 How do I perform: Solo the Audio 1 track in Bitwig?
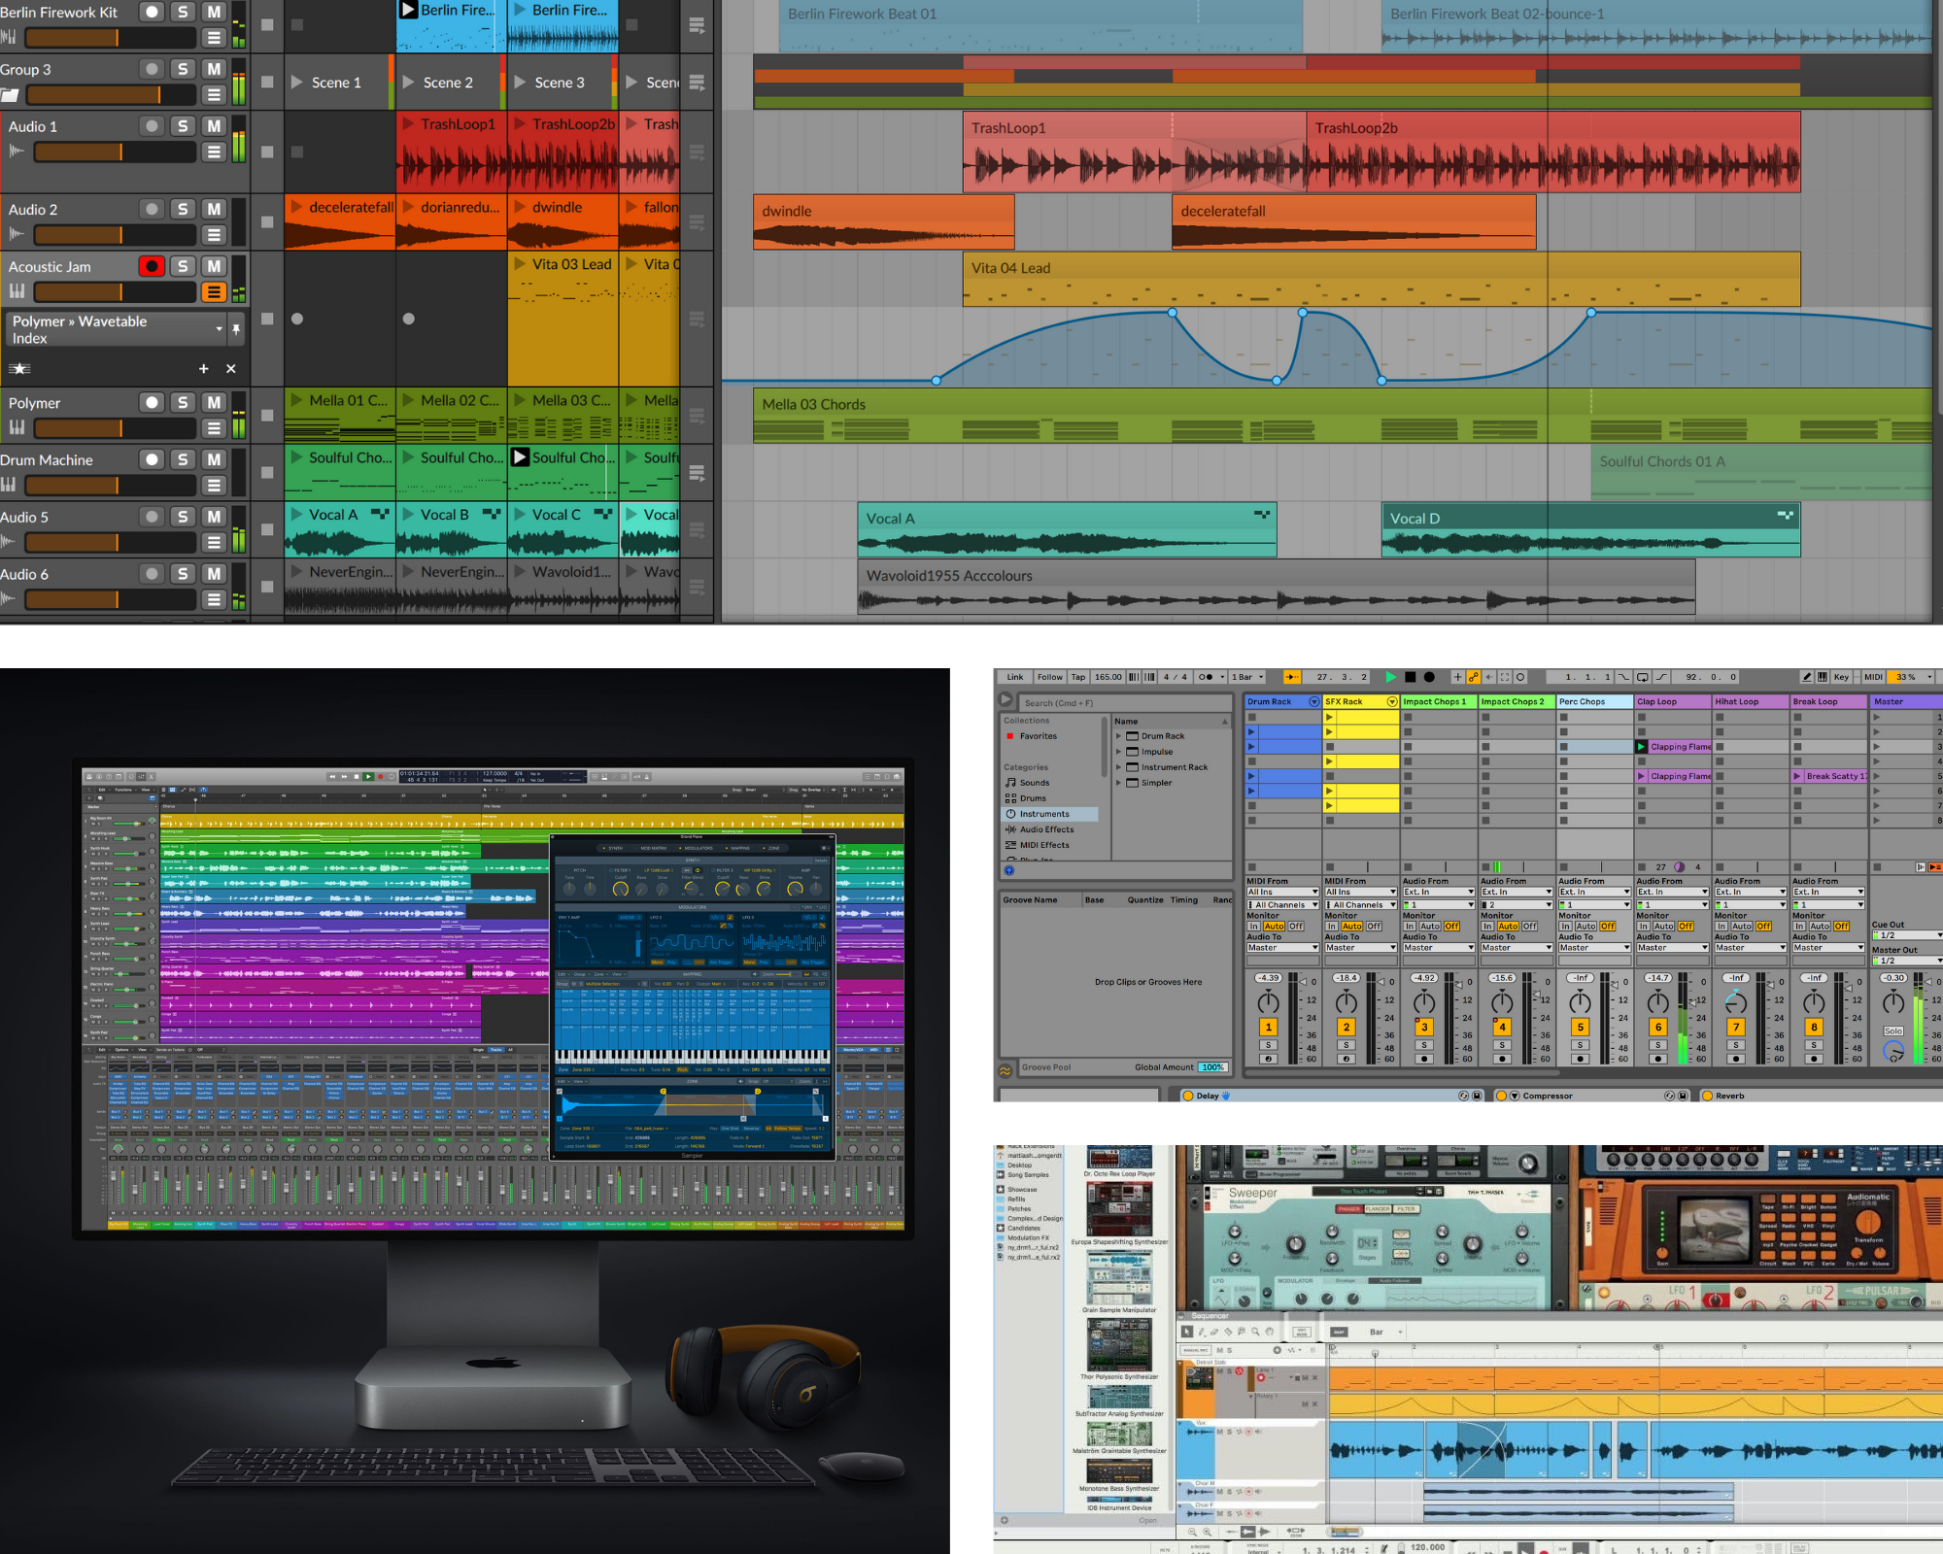tap(183, 126)
